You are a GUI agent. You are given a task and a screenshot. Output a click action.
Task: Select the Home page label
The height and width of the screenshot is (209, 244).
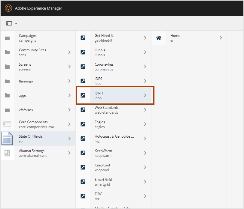coord(175,36)
